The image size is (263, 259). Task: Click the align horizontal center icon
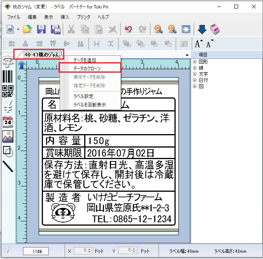[x=26, y=44]
